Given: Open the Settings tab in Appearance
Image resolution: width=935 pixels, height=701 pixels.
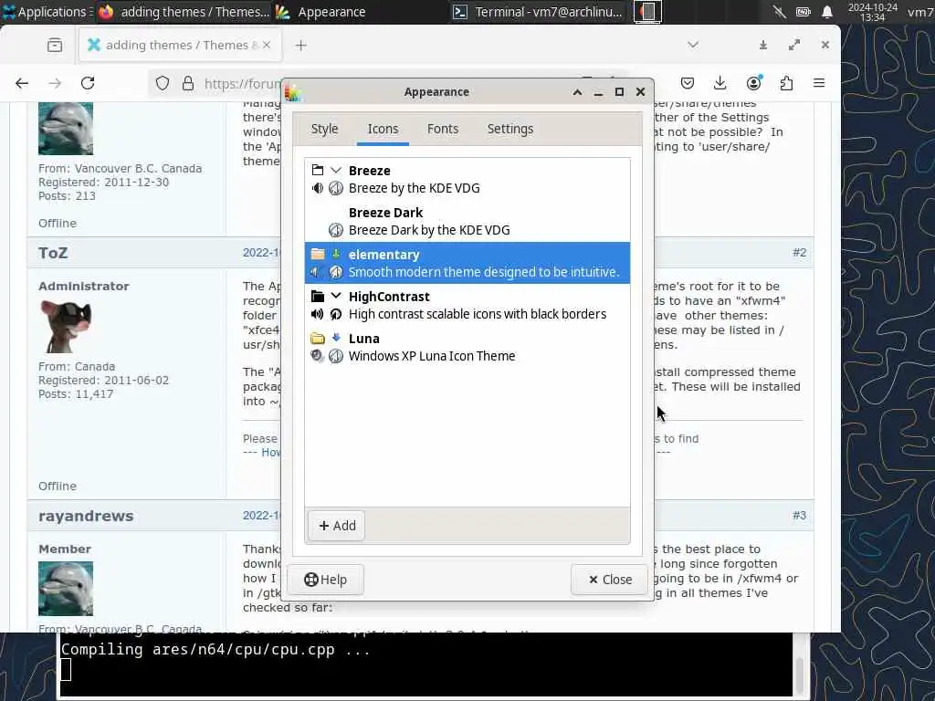Looking at the screenshot, I should tap(510, 129).
